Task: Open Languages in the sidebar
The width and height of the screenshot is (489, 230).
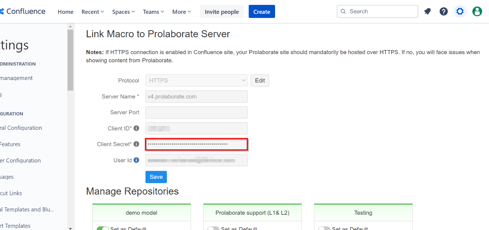Action: (7, 177)
